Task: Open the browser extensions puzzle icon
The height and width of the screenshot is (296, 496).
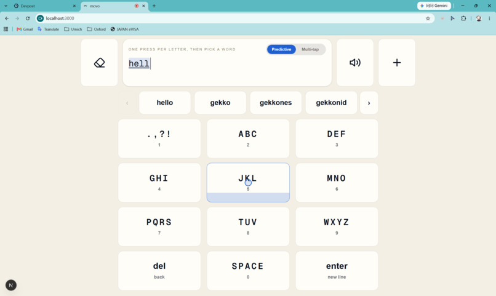Action: (463, 18)
